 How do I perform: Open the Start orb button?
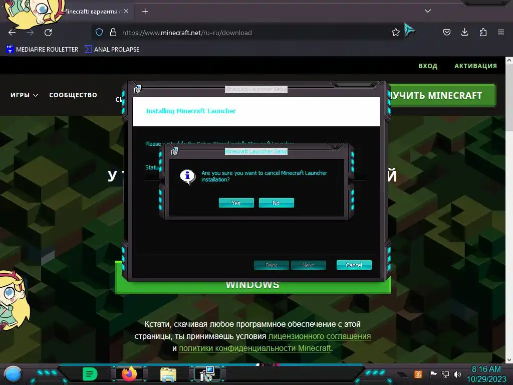pos(13,374)
